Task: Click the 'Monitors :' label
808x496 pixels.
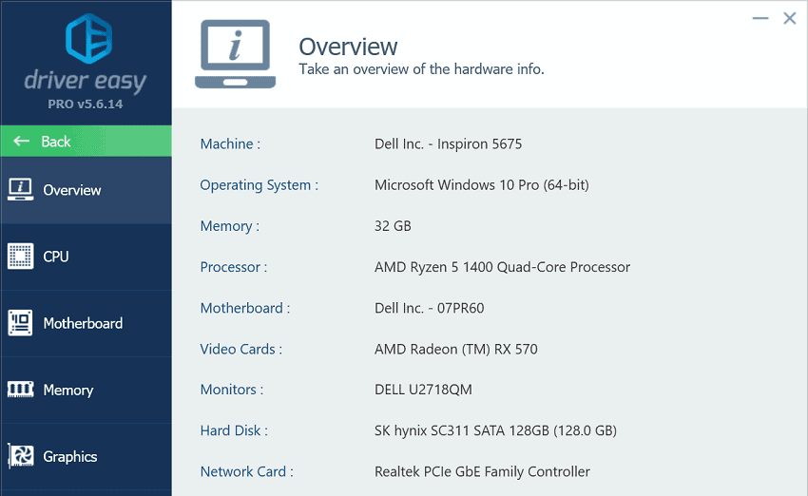Action: [231, 390]
